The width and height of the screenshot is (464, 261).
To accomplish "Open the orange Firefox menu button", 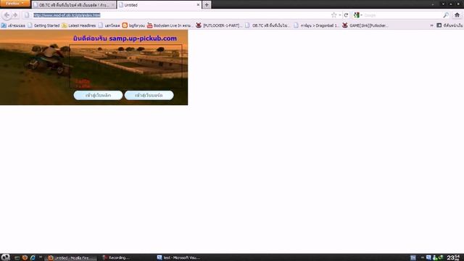I will point(14,3).
